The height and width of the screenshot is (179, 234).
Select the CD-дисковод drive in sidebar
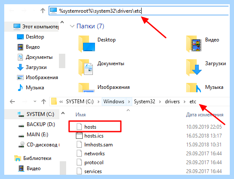pos(39,145)
